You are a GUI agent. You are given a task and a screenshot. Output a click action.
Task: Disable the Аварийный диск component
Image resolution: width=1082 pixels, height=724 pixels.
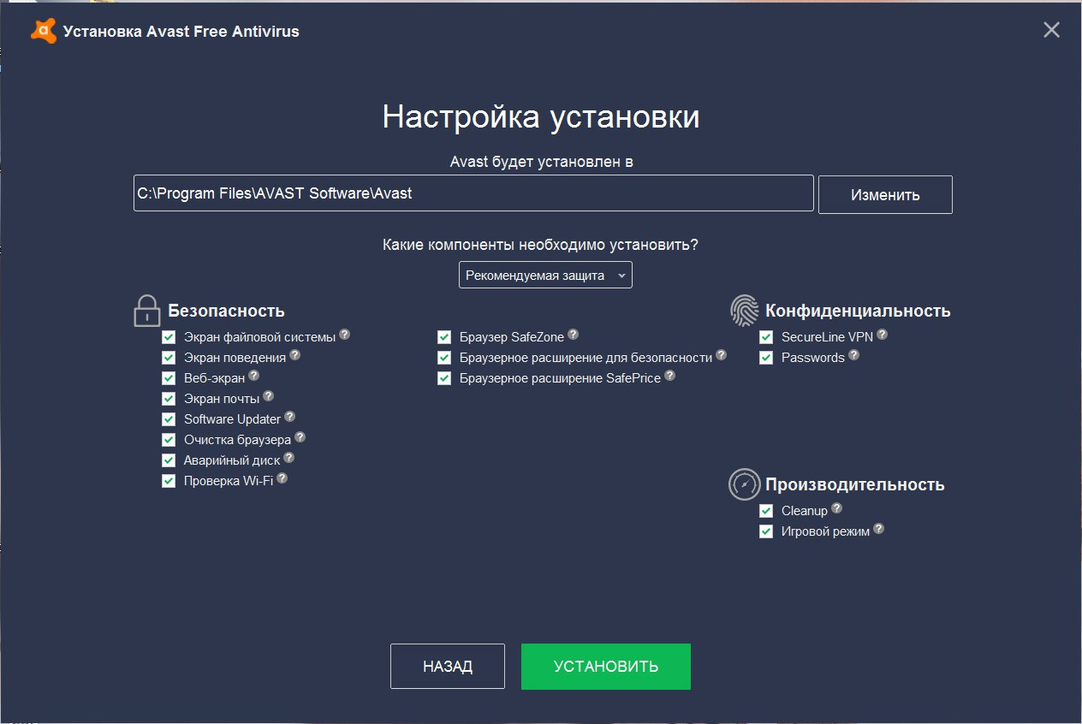pos(169,460)
